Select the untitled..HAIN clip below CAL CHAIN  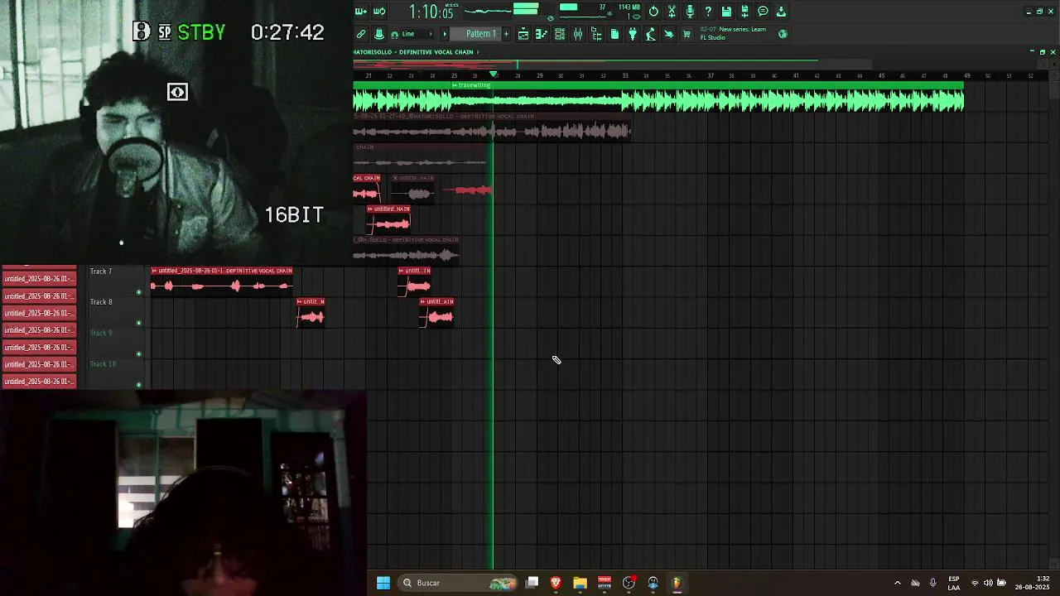point(388,219)
